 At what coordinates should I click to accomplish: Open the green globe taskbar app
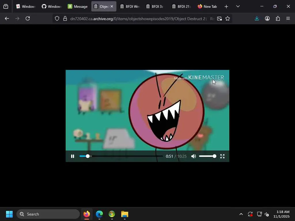[112, 214]
